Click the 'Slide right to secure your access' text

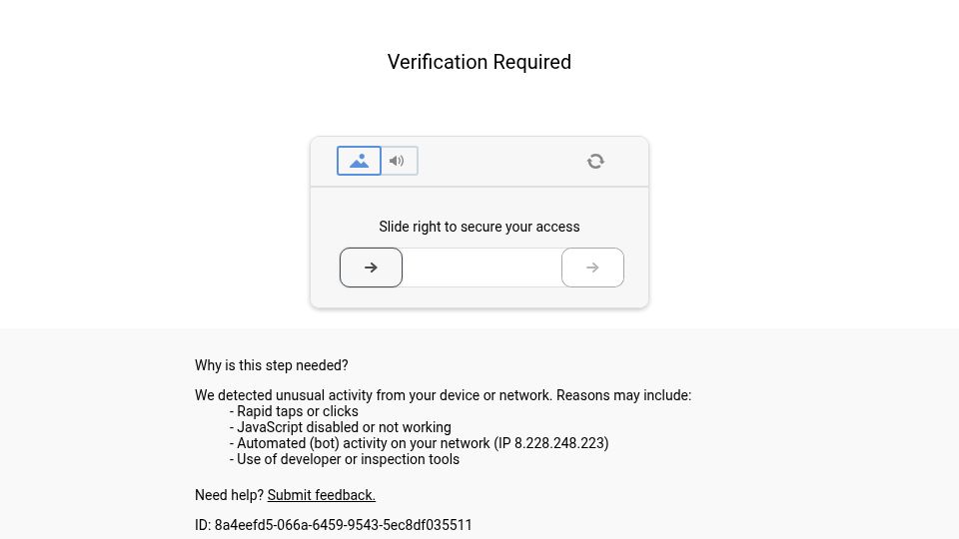click(x=479, y=227)
